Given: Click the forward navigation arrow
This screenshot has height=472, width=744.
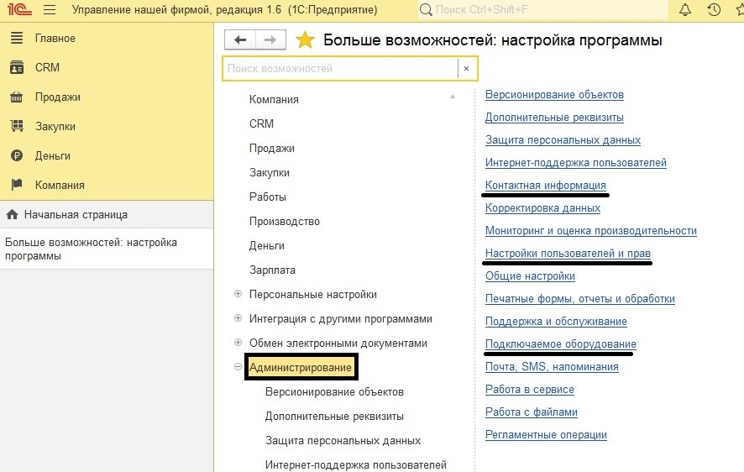Looking at the screenshot, I should tap(270, 40).
